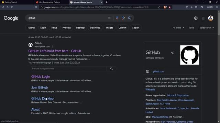The width and height of the screenshot is (220, 123).
Task: Share the GitHub knowledge panel
Action: (x=172, y=53)
